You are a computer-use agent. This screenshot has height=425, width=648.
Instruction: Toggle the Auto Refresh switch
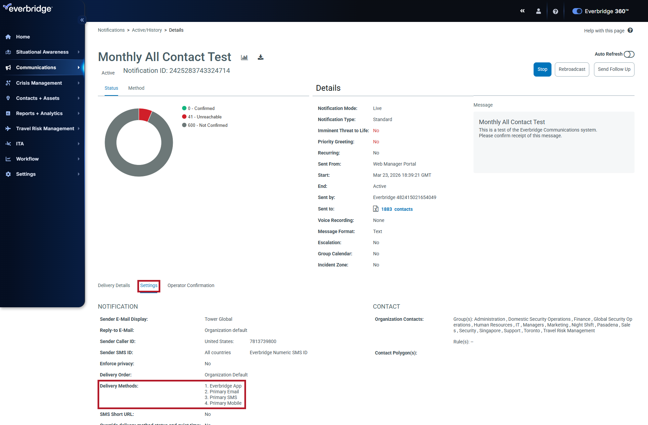coord(629,54)
